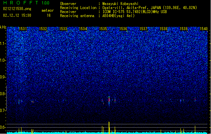Click the ICOM IC-575 53.7492 MHz receiver text
The image size is (211, 134).
(135, 12)
